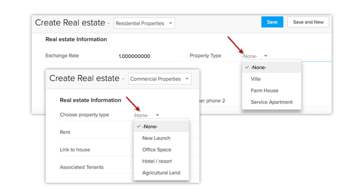Click the Choose property type label
363x190 pixels.
[84, 115]
